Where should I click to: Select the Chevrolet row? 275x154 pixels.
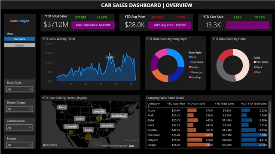pos(207,135)
